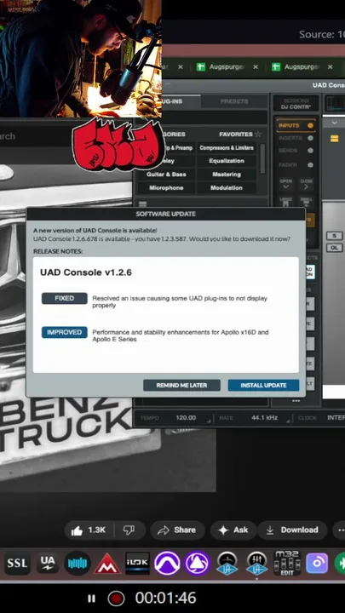Launch M32 Edit from the dock
The width and height of the screenshot is (345, 613).
click(x=287, y=564)
